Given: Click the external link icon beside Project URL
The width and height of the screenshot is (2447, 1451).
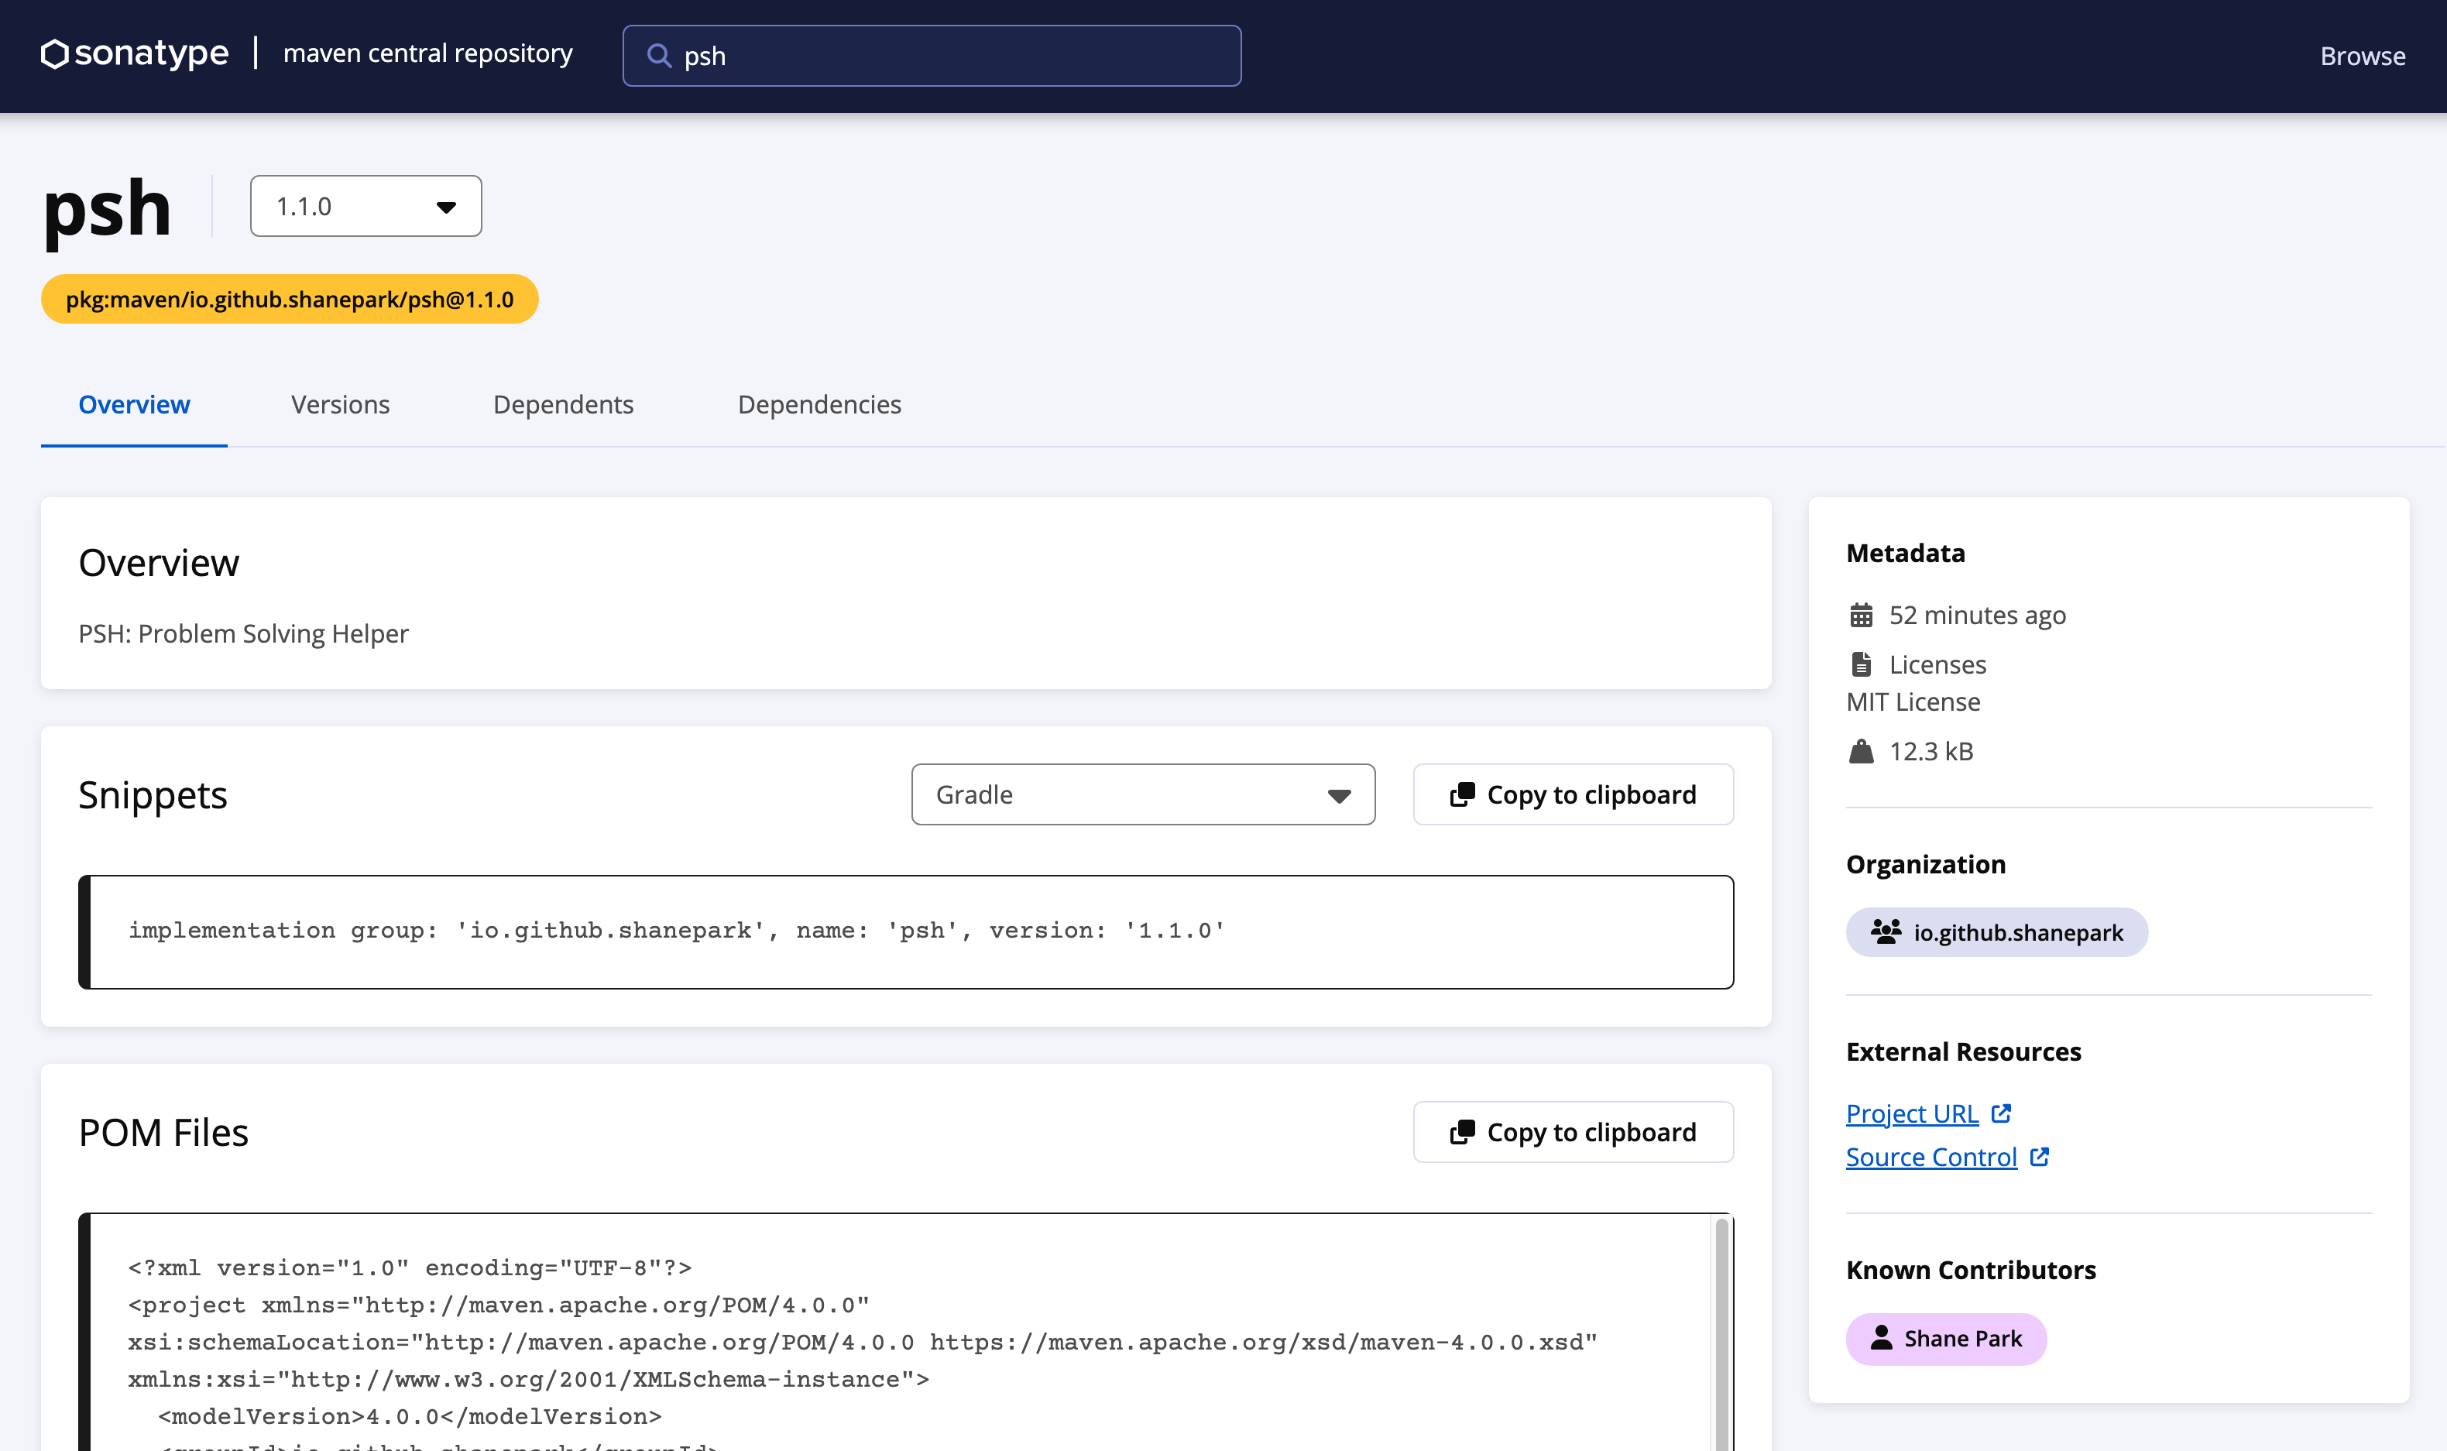Looking at the screenshot, I should tap(2001, 1113).
